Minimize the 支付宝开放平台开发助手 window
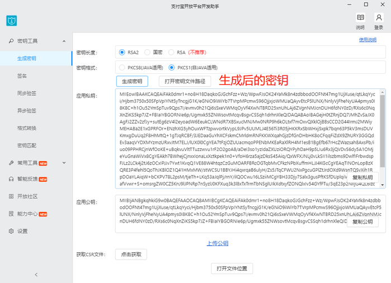The height and width of the screenshot is (283, 391). (349, 4)
